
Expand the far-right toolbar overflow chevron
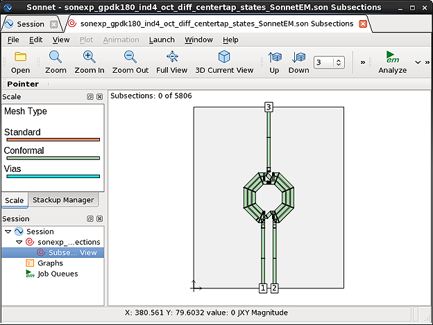click(427, 62)
